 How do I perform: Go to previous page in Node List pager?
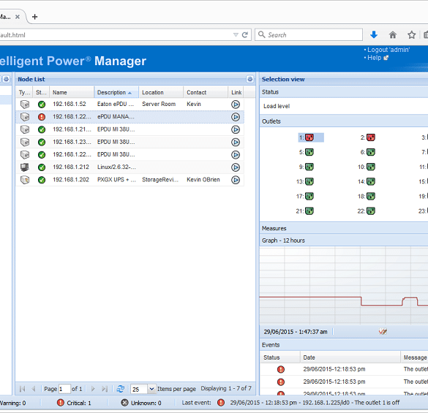pyautogui.click(x=34, y=389)
